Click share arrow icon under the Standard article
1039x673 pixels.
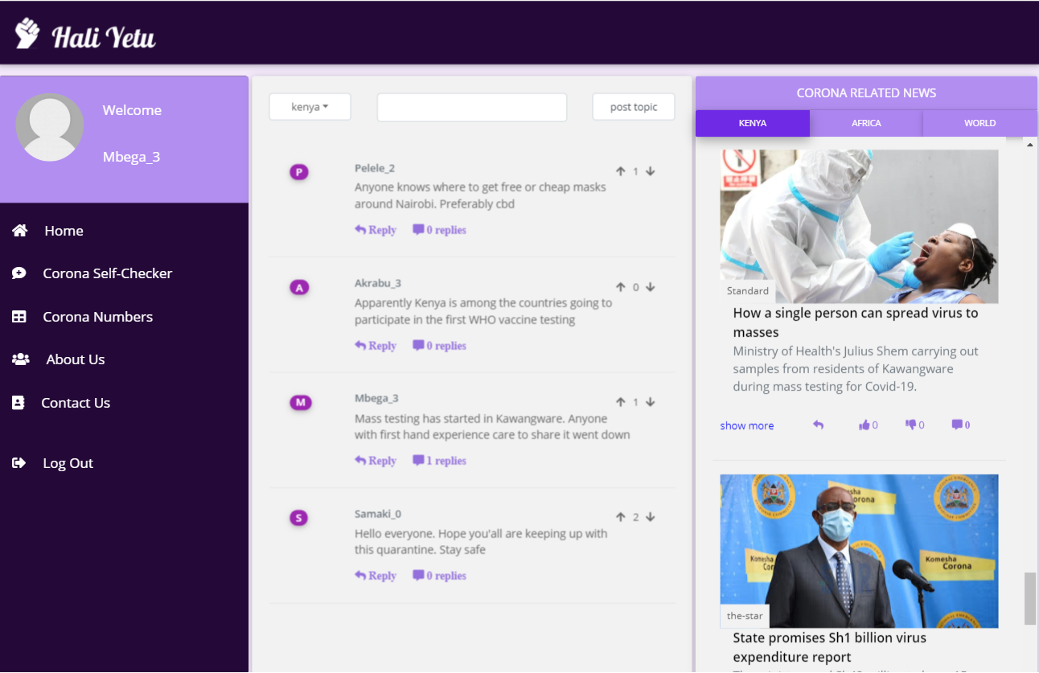tap(818, 425)
